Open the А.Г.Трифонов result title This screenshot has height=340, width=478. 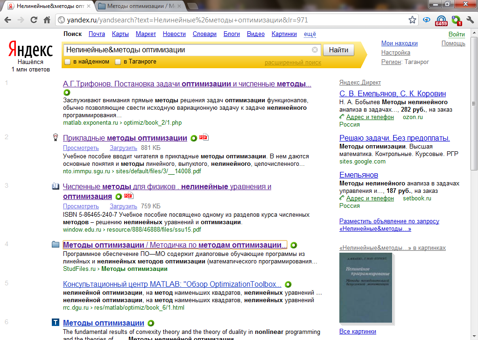click(187, 84)
